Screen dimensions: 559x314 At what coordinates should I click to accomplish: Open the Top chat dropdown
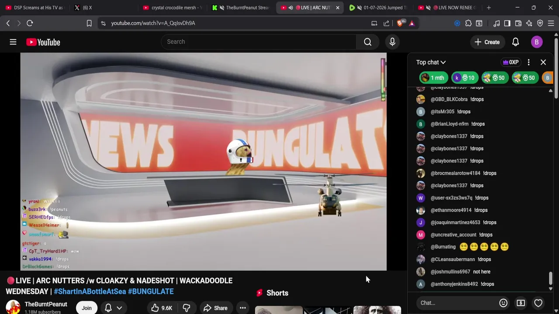(x=431, y=62)
